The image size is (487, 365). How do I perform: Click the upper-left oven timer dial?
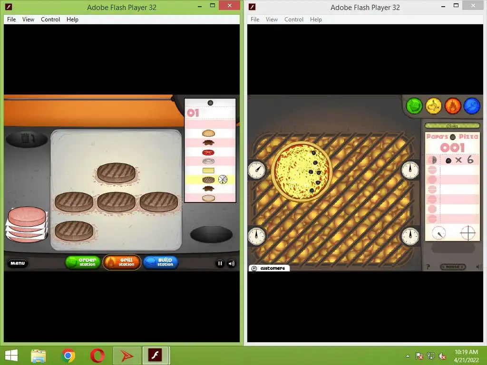tap(257, 170)
